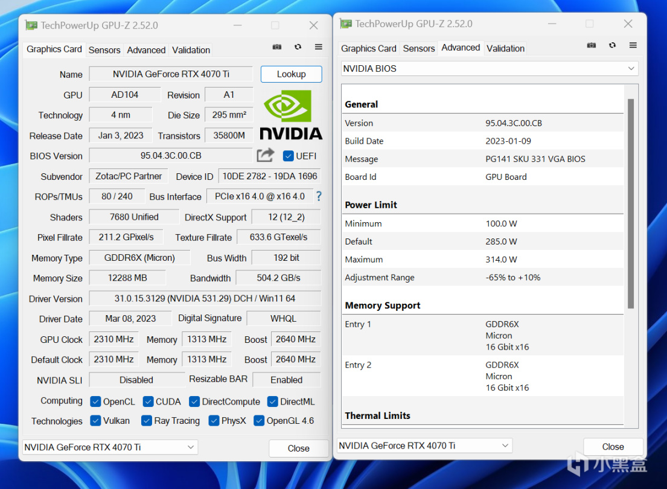
Task: Click the NVIDIA SLI field Disabled
Action: pyautogui.click(x=136, y=380)
